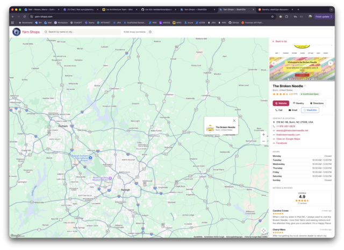This screenshot has height=250, width=344.
Task: Close the Broken Needle map popup
Action: [x=234, y=121]
